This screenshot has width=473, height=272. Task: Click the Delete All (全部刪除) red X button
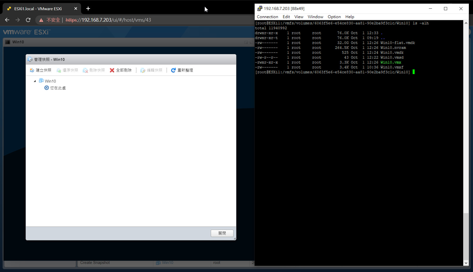pos(121,70)
